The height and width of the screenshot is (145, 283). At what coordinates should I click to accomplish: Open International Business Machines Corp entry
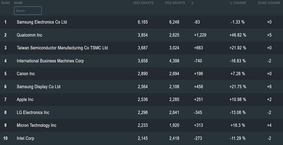pyautogui.click(x=50, y=61)
